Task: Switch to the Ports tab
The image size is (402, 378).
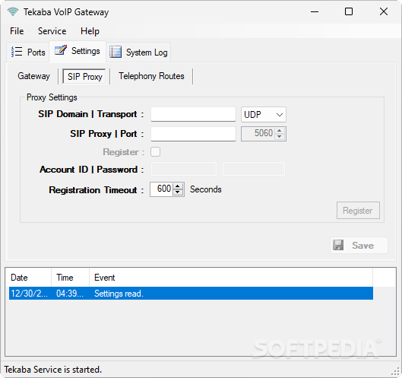Action: pyautogui.click(x=27, y=52)
